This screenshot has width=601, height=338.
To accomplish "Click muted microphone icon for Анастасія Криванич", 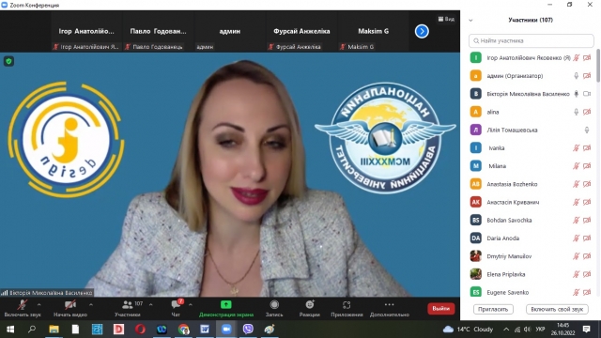I will click(576, 202).
